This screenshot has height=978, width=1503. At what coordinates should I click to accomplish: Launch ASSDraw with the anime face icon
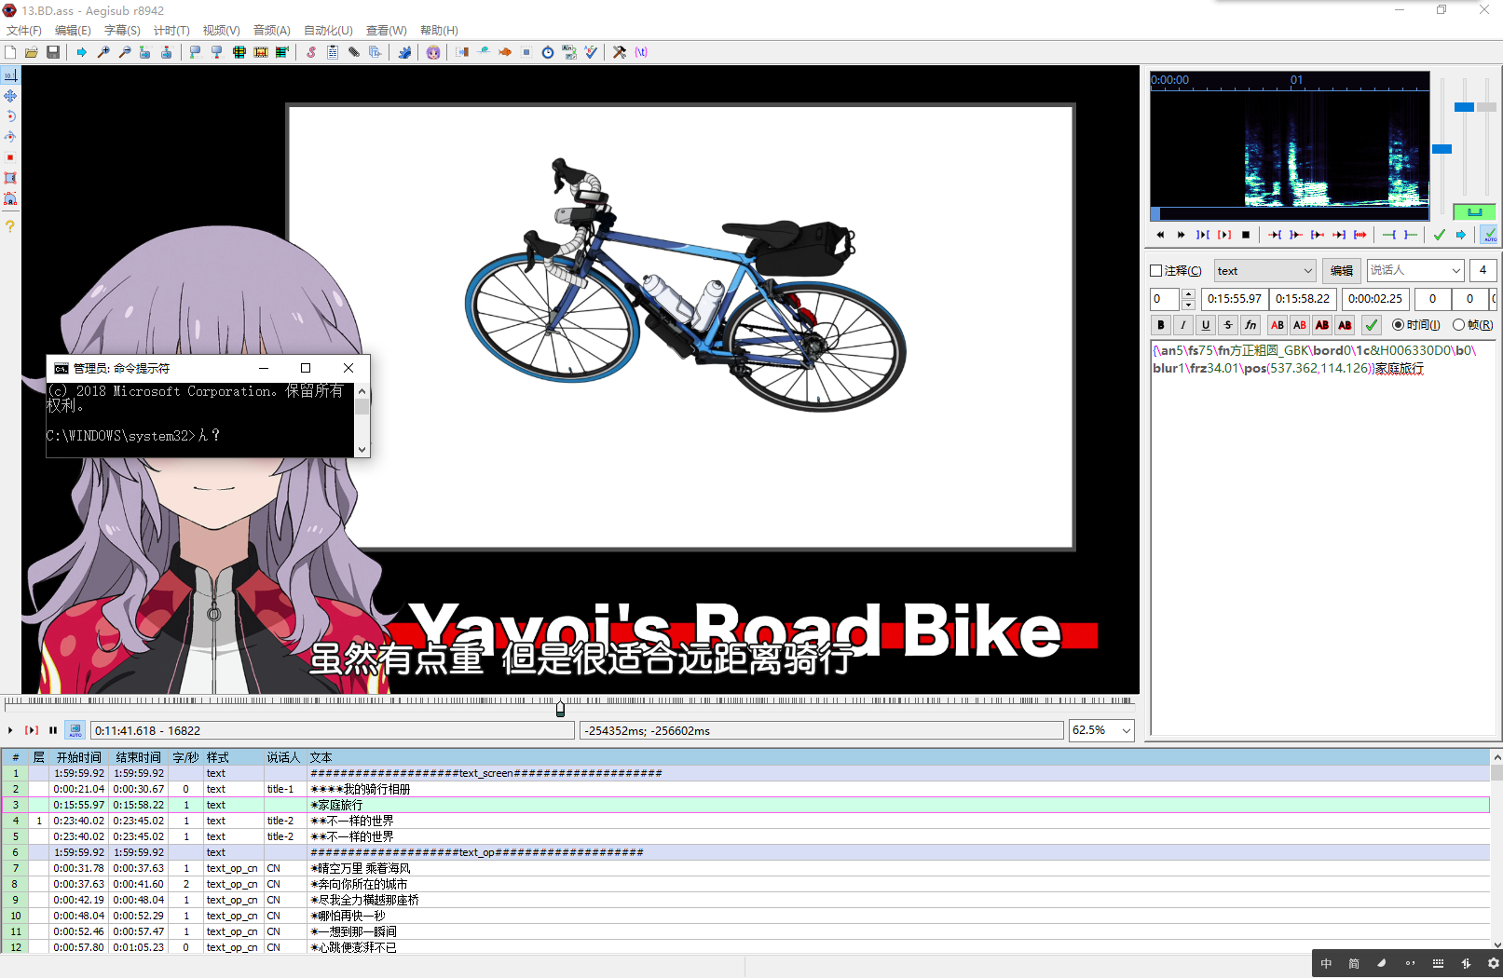433,52
